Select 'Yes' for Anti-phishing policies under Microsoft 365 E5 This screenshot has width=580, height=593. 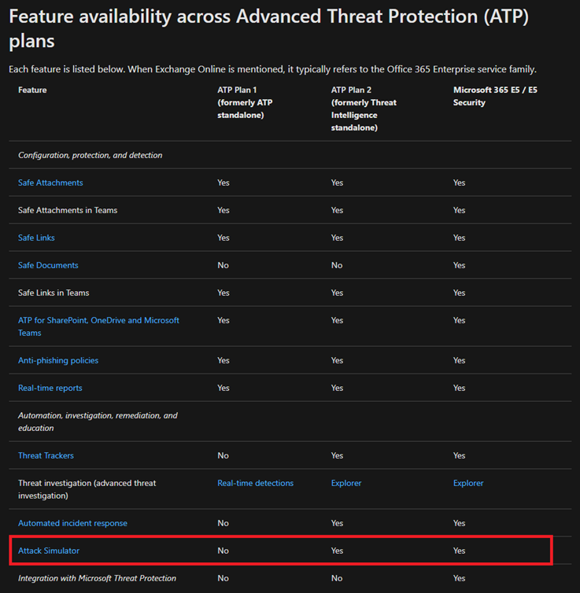(x=460, y=360)
